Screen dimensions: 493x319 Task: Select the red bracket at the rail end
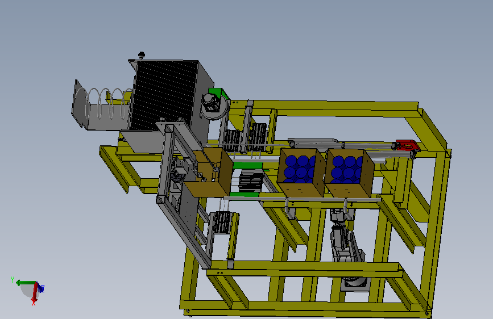point(408,145)
